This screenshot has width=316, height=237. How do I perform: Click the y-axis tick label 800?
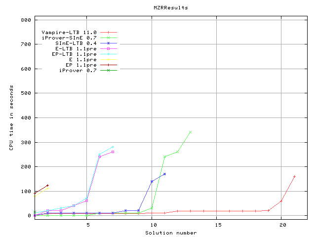(x=26, y=20)
